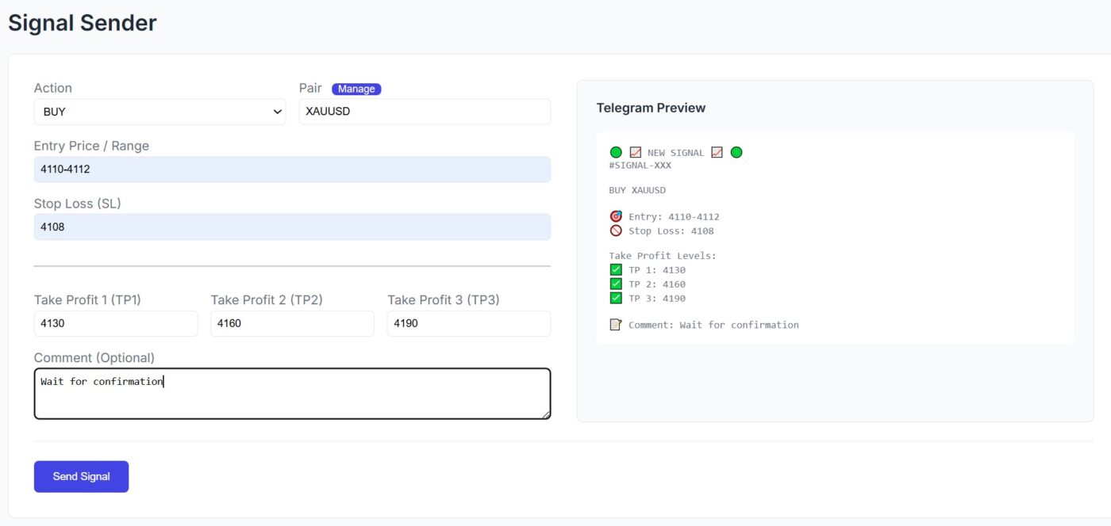The image size is (1111, 526).
Task: Click the chart icon left of NEW SIGNAL
Action: pos(635,151)
